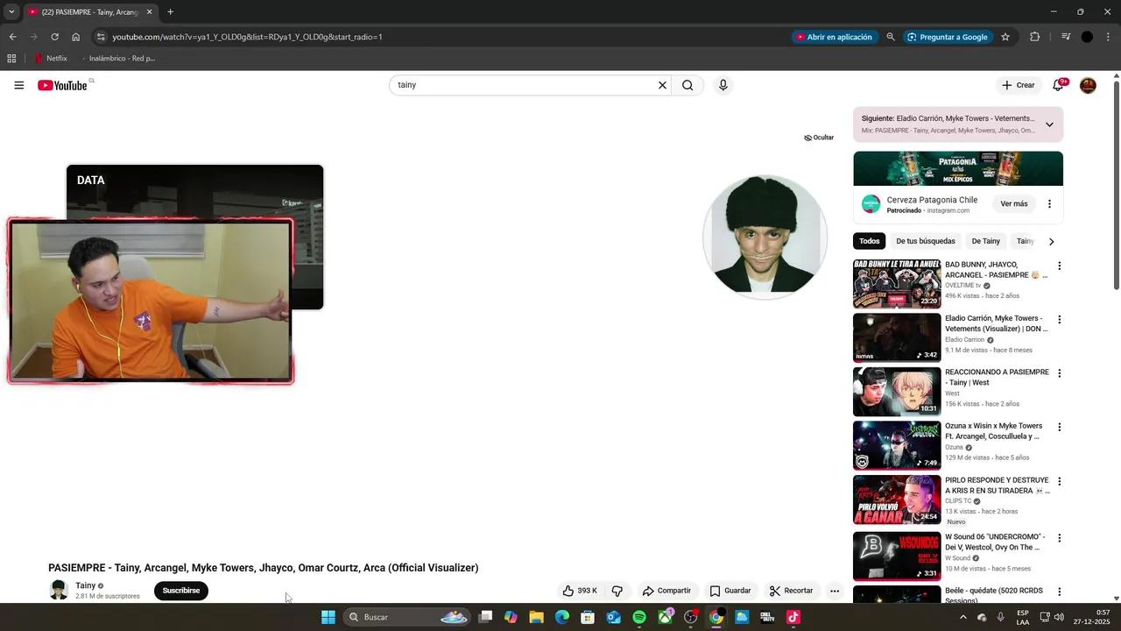
Task: Open more actions ellipsis beside Recortar
Action: [835, 591]
